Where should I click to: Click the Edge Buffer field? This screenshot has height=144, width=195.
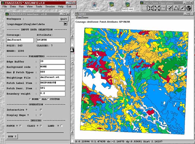(x=53, y=62)
